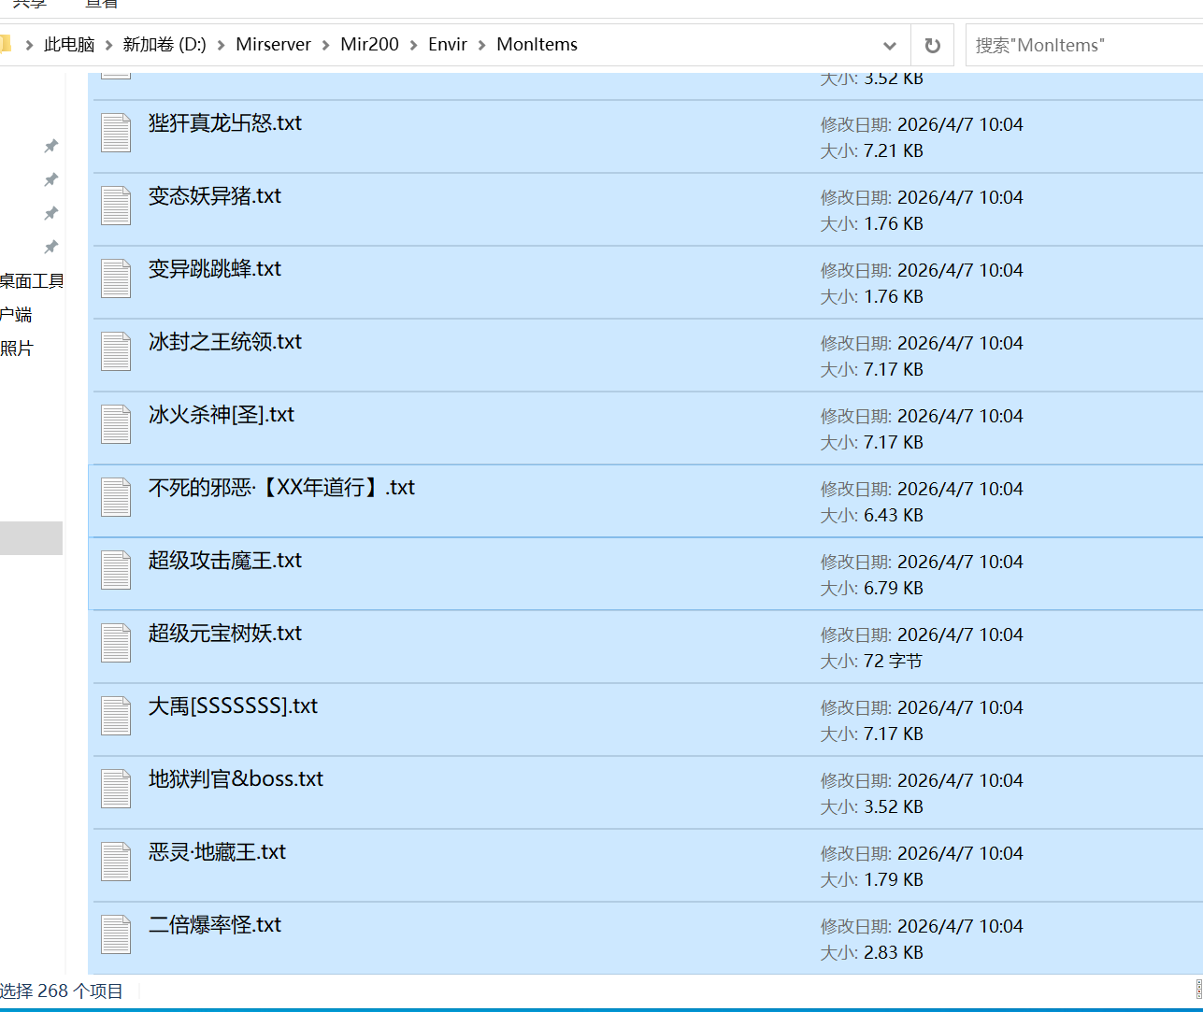The width and height of the screenshot is (1203, 1012).
Task: Open the address bar history dropdown
Action: point(889,45)
